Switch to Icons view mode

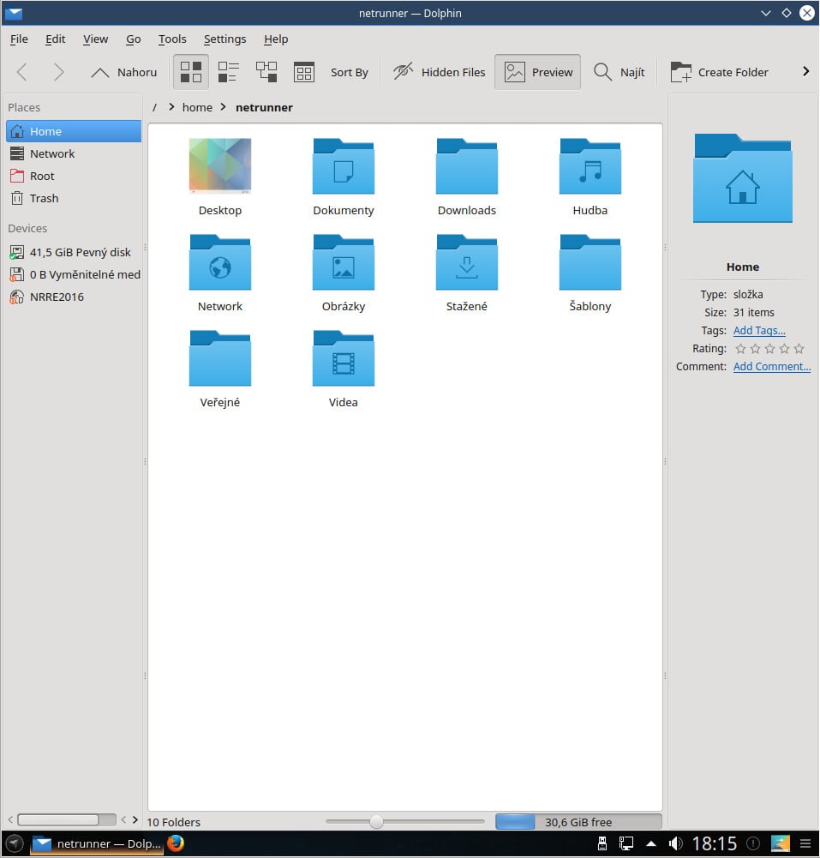(x=191, y=72)
